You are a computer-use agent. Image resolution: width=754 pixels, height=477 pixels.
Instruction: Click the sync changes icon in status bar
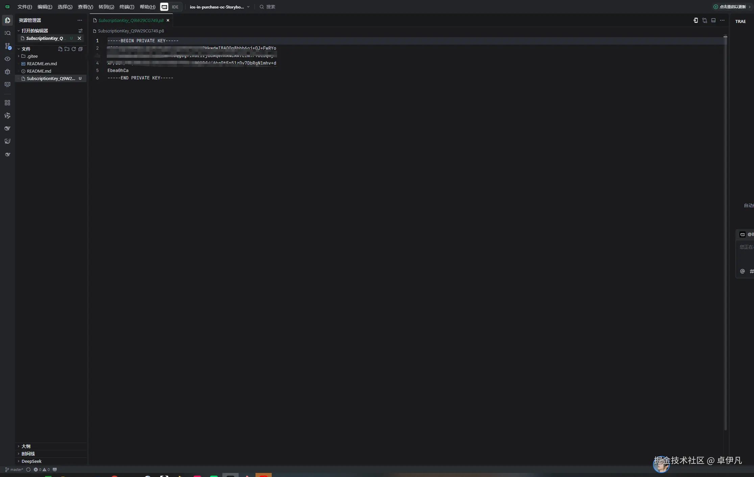(28, 470)
